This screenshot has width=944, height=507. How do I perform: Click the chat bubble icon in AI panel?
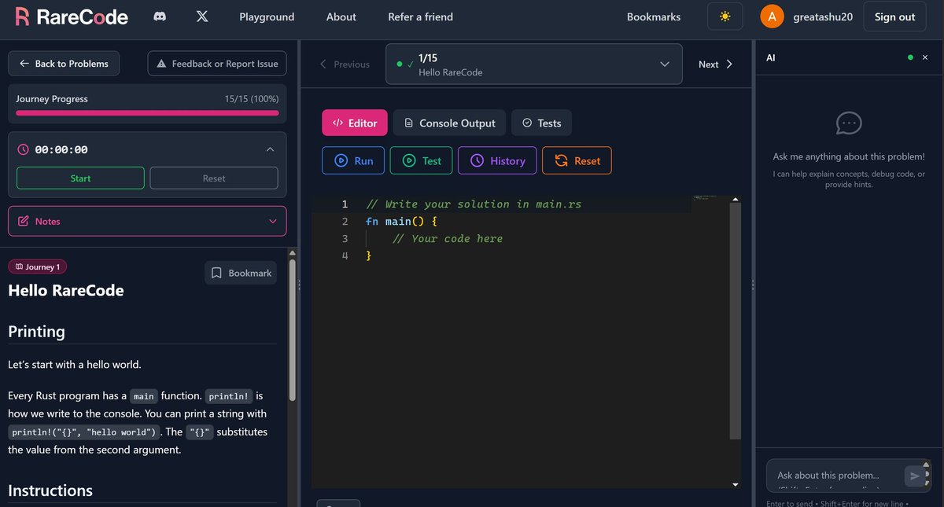[x=848, y=123]
